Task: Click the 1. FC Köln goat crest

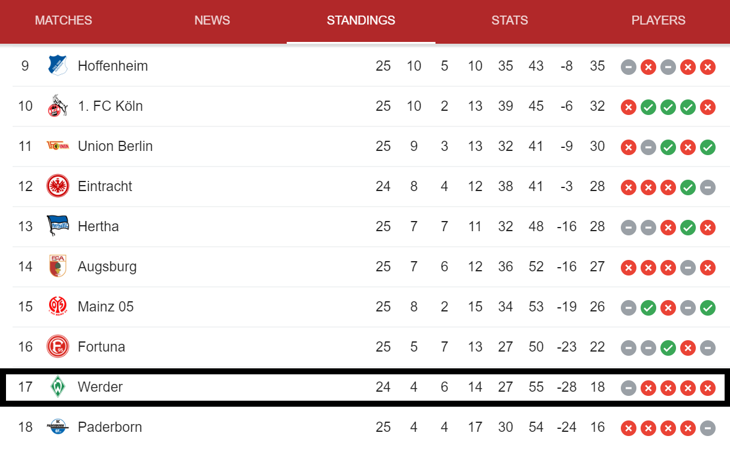Action: tap(58, 106)
